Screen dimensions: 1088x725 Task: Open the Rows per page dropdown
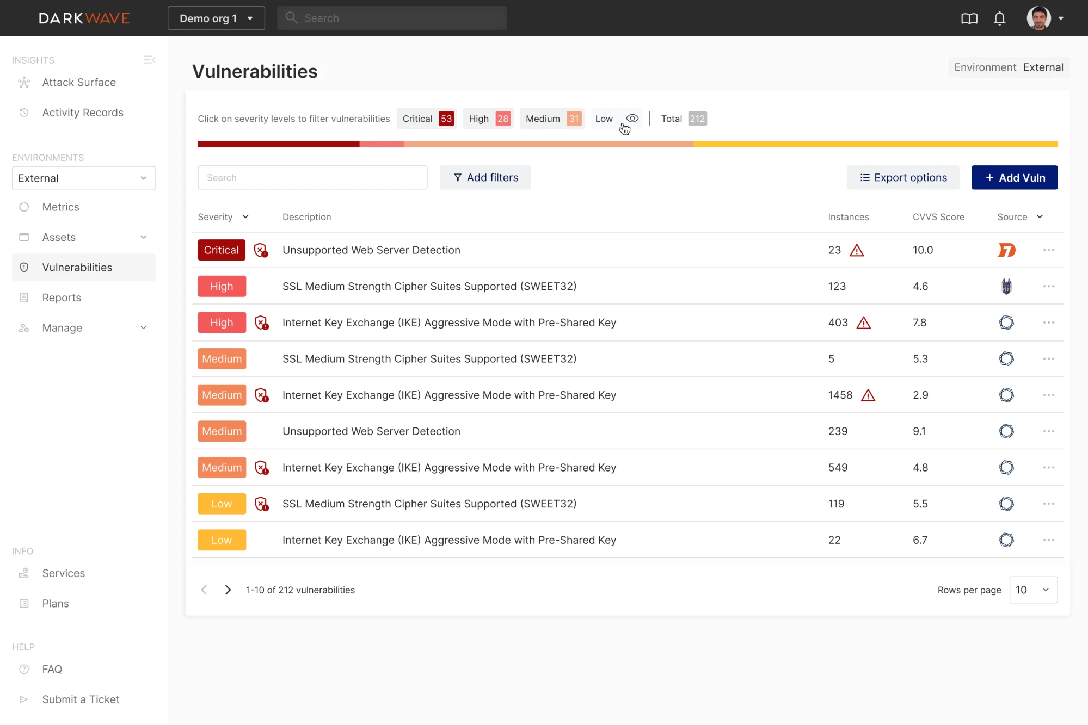pyautogui.click(x=1033, y=590)
